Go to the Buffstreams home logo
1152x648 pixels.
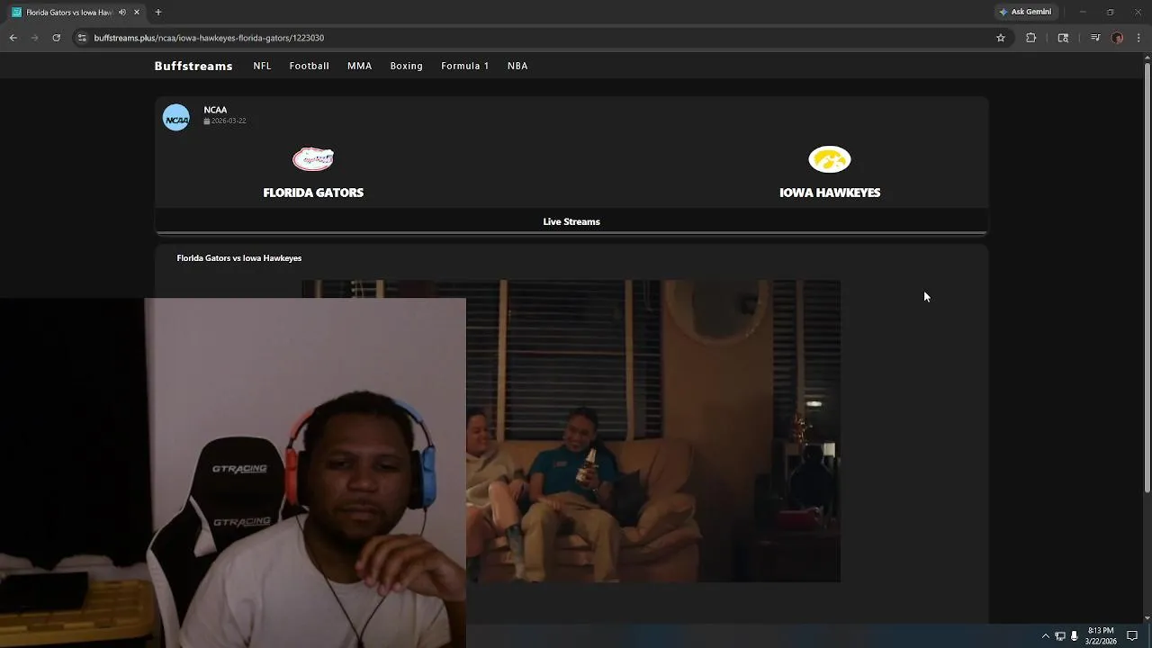click(193, 66)
